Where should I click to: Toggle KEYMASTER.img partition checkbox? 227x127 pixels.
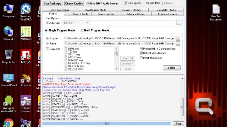pyautogui.click(x=66, y=63)
